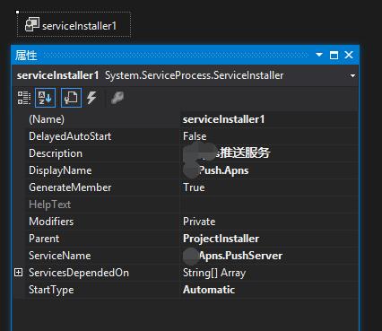Open the Properties panel window options arrow

point(319,55)
